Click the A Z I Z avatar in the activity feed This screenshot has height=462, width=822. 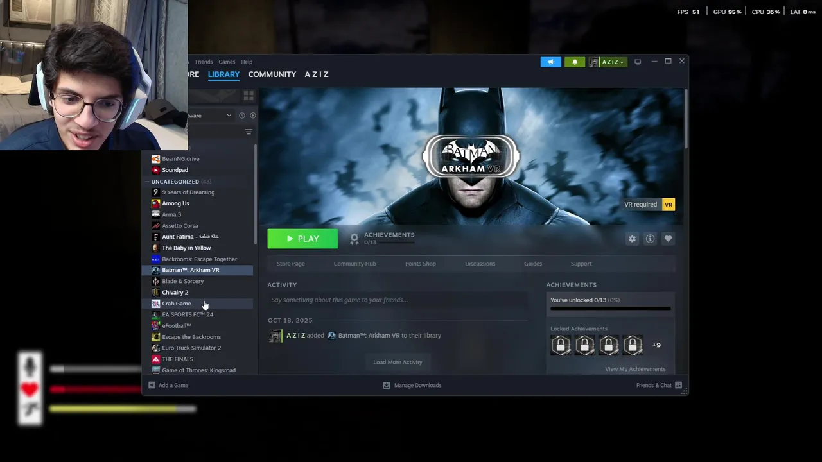click(275, 336)
